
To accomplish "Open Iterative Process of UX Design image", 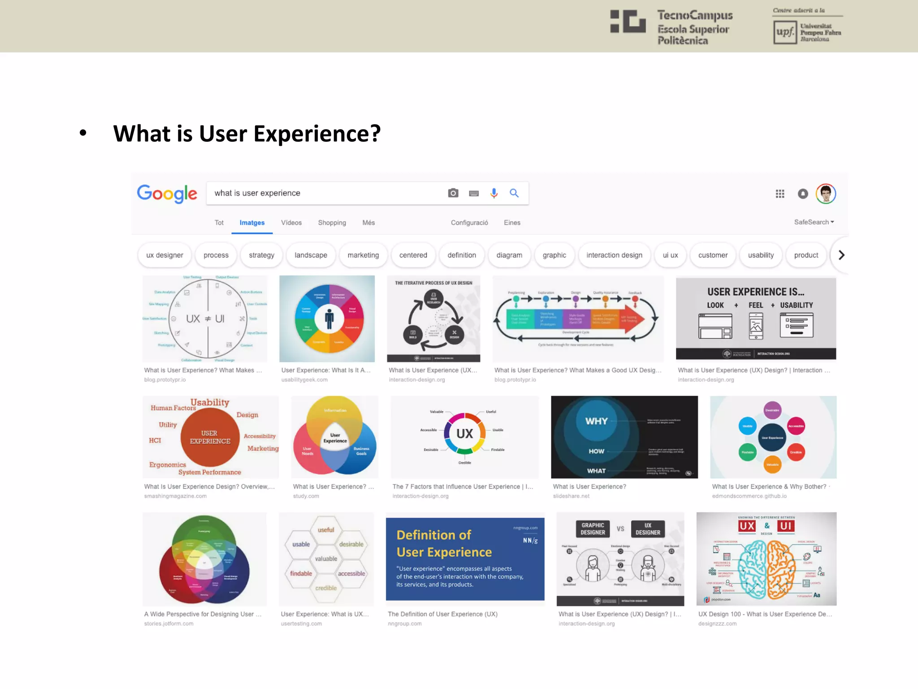I will click(x=433, y=318).
